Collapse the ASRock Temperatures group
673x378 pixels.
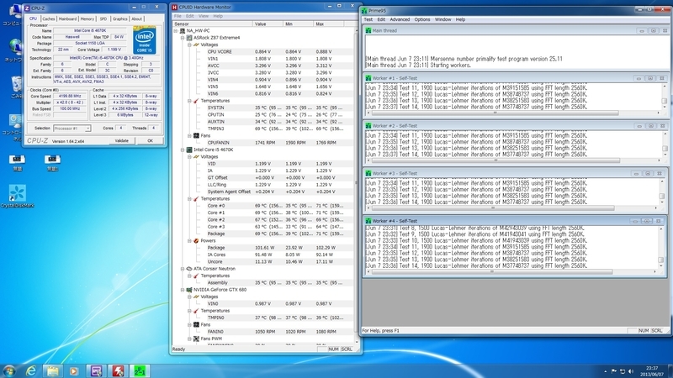[x=189, y=101]
